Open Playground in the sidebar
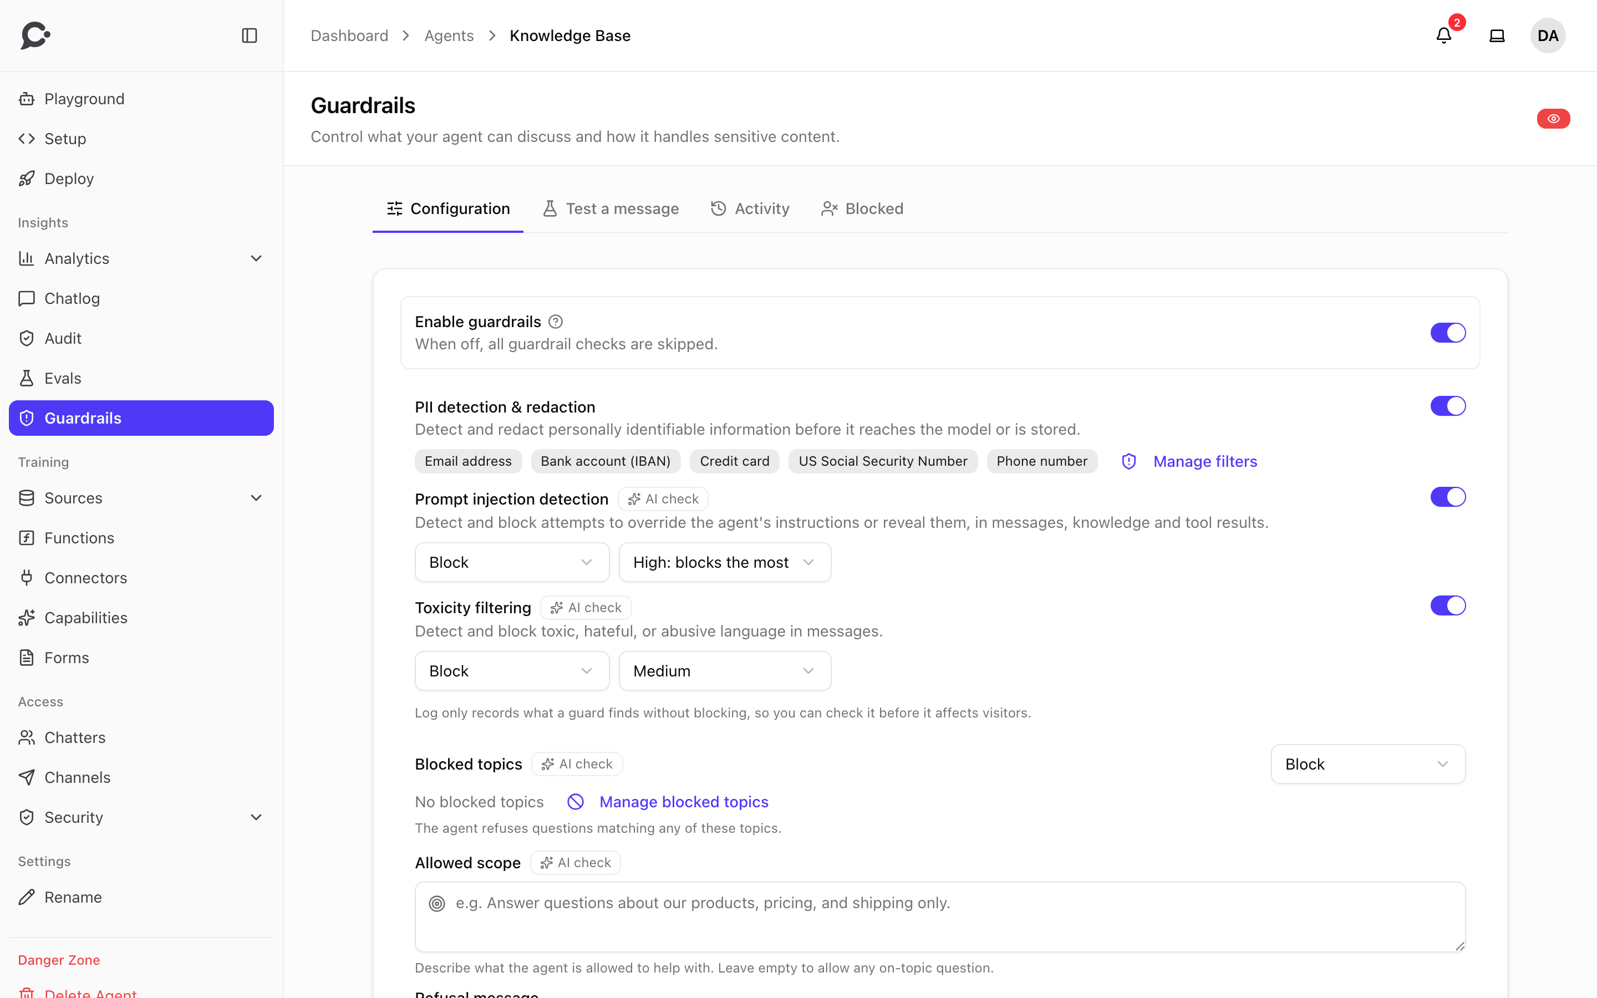Screen dimensions: 1597x998 coord(141,99)
